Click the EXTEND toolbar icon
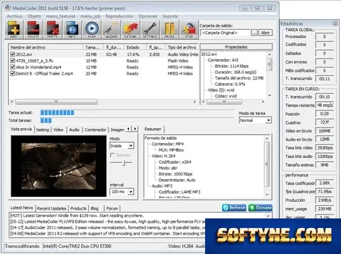 pos(130,30)
